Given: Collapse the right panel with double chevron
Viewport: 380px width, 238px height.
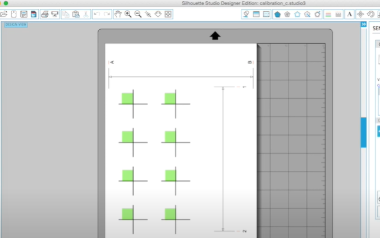Looking at the screenshot, I should (364, 24).
